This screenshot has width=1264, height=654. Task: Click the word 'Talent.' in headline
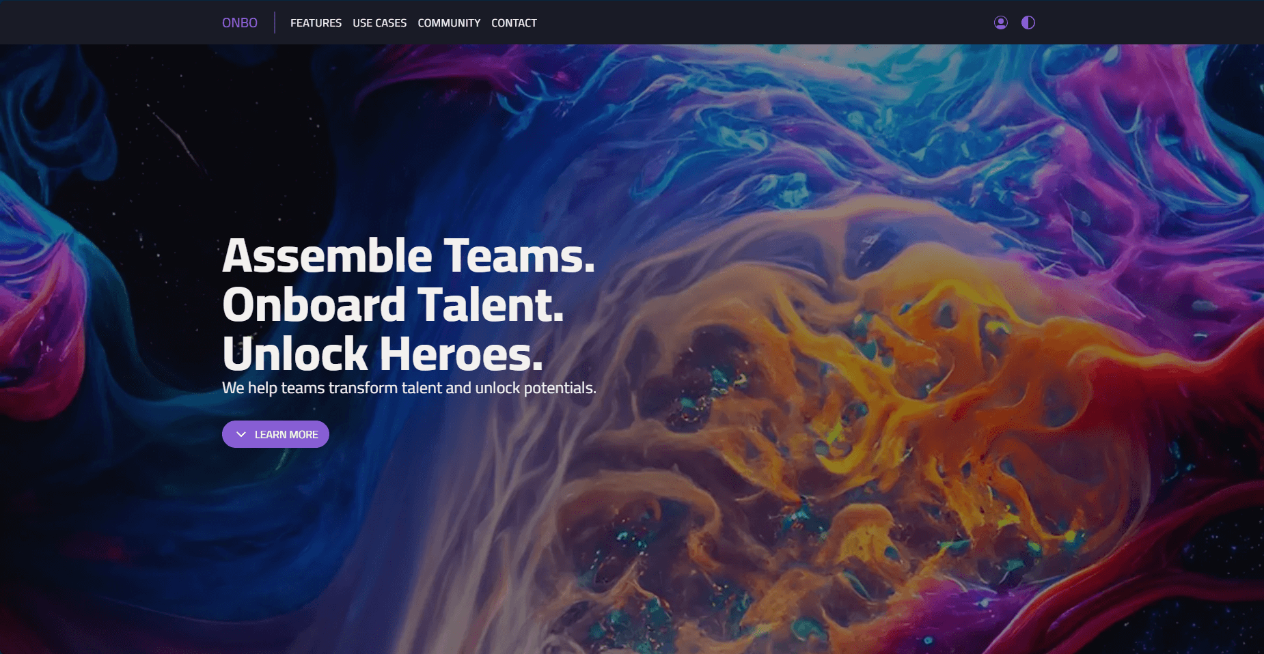pyautogui.click(x=491, y=305)
